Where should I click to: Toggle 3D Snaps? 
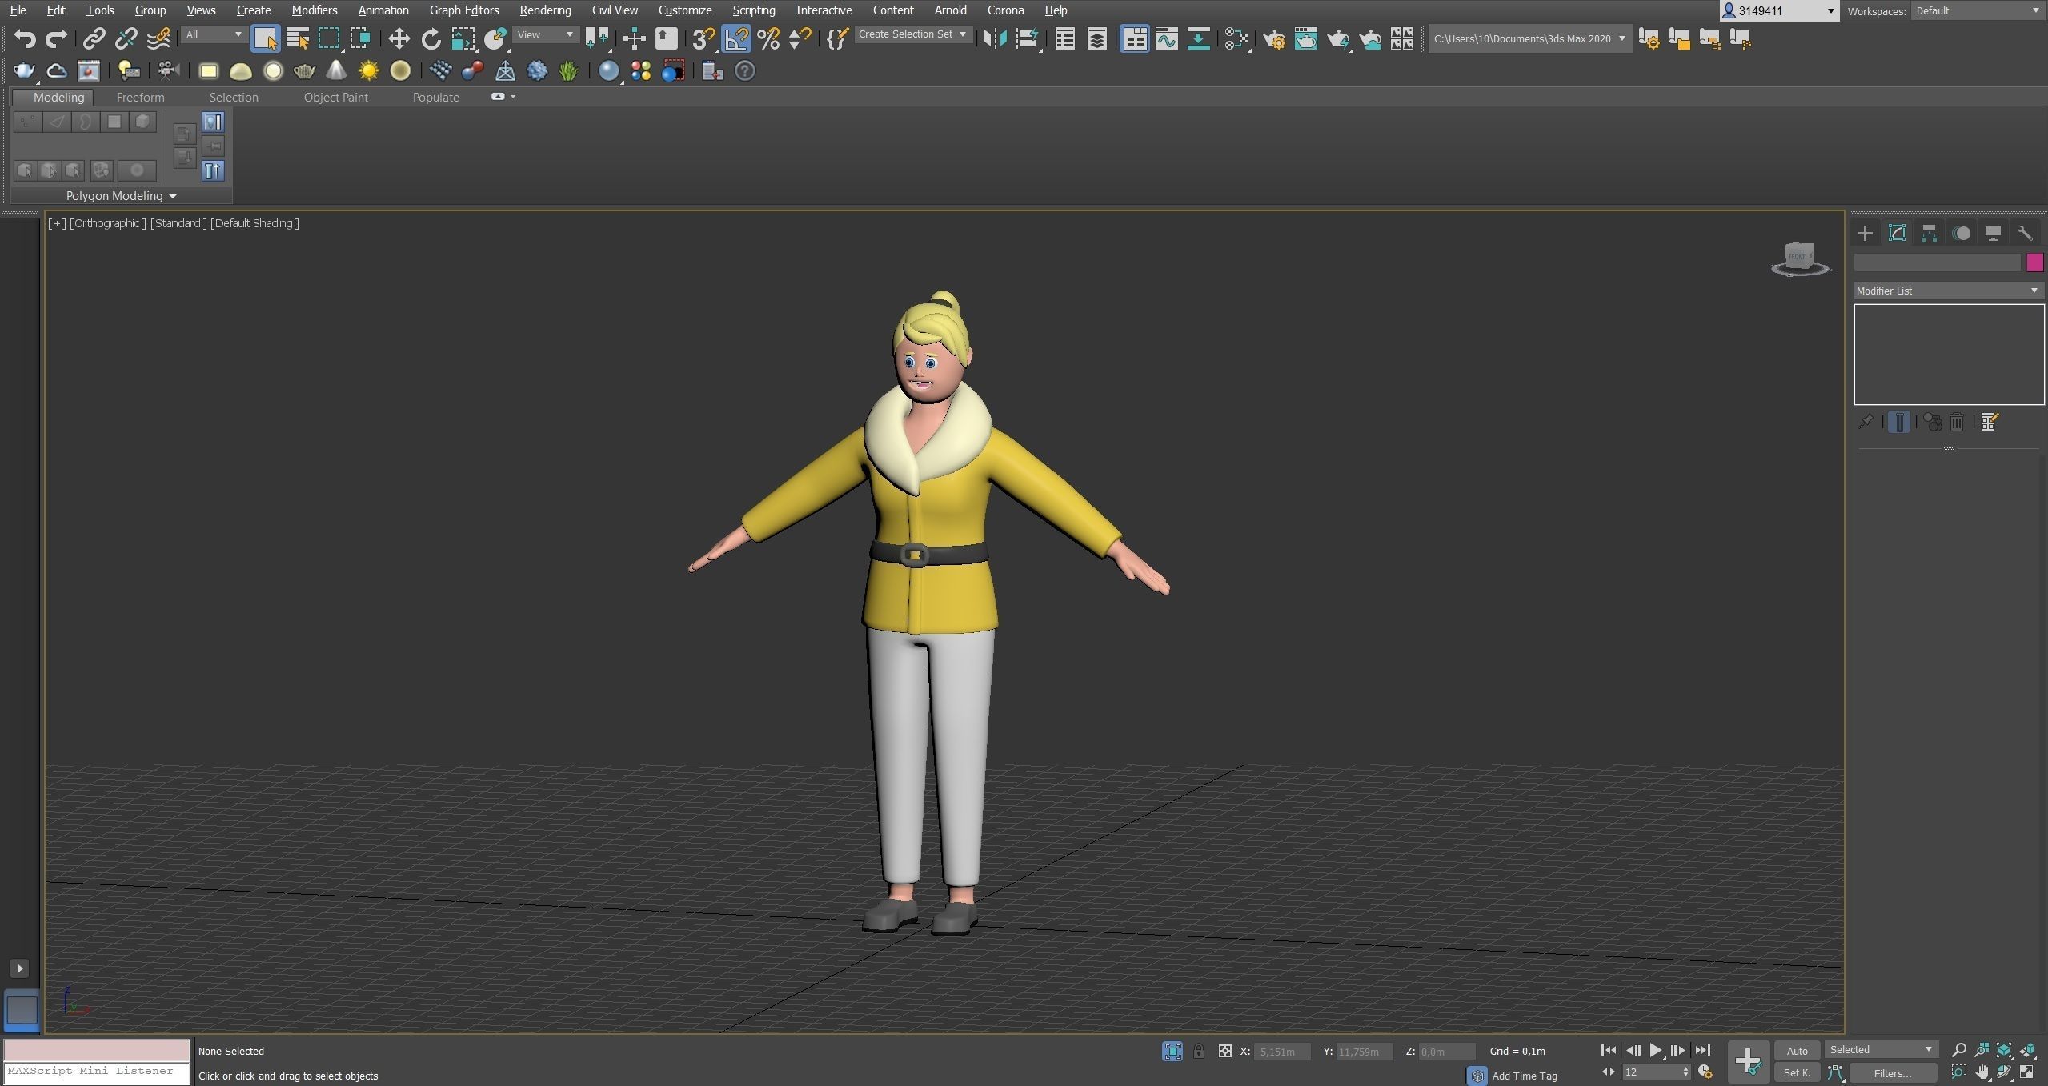pos(703,38)
